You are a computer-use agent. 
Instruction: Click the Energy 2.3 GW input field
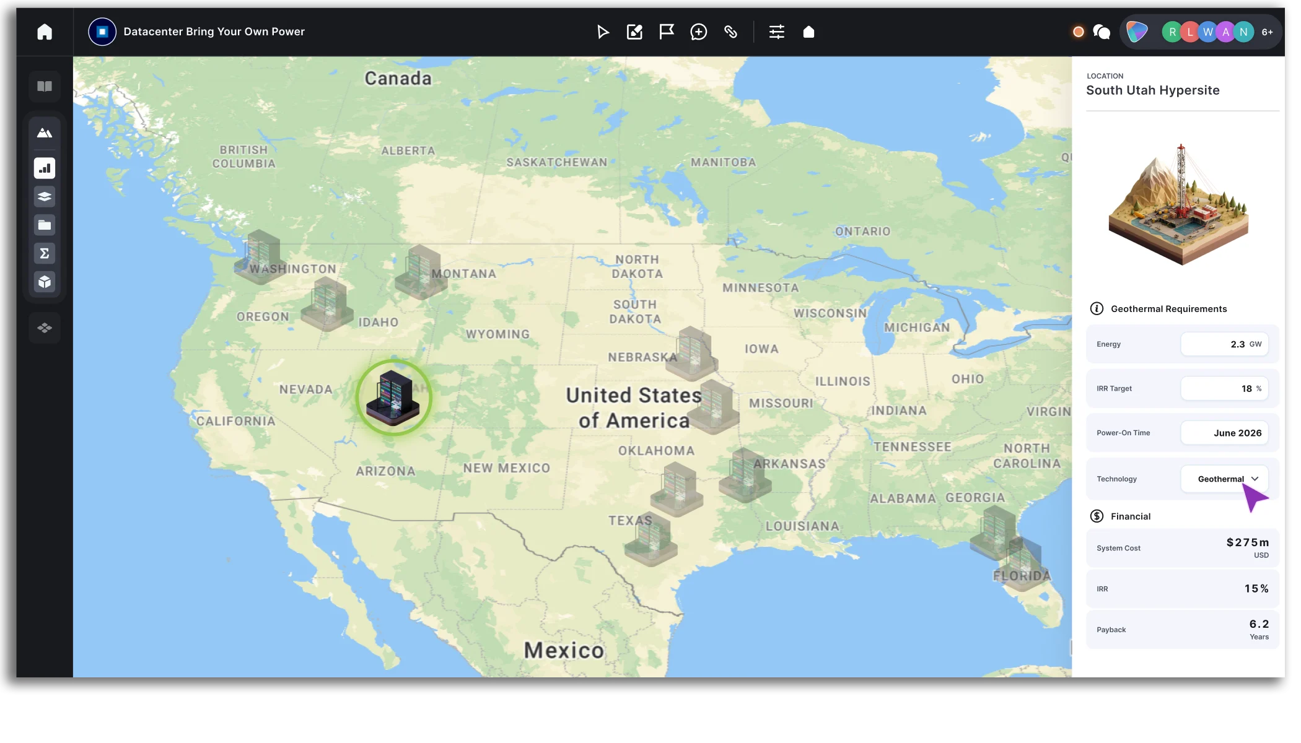coord(1224,344)
